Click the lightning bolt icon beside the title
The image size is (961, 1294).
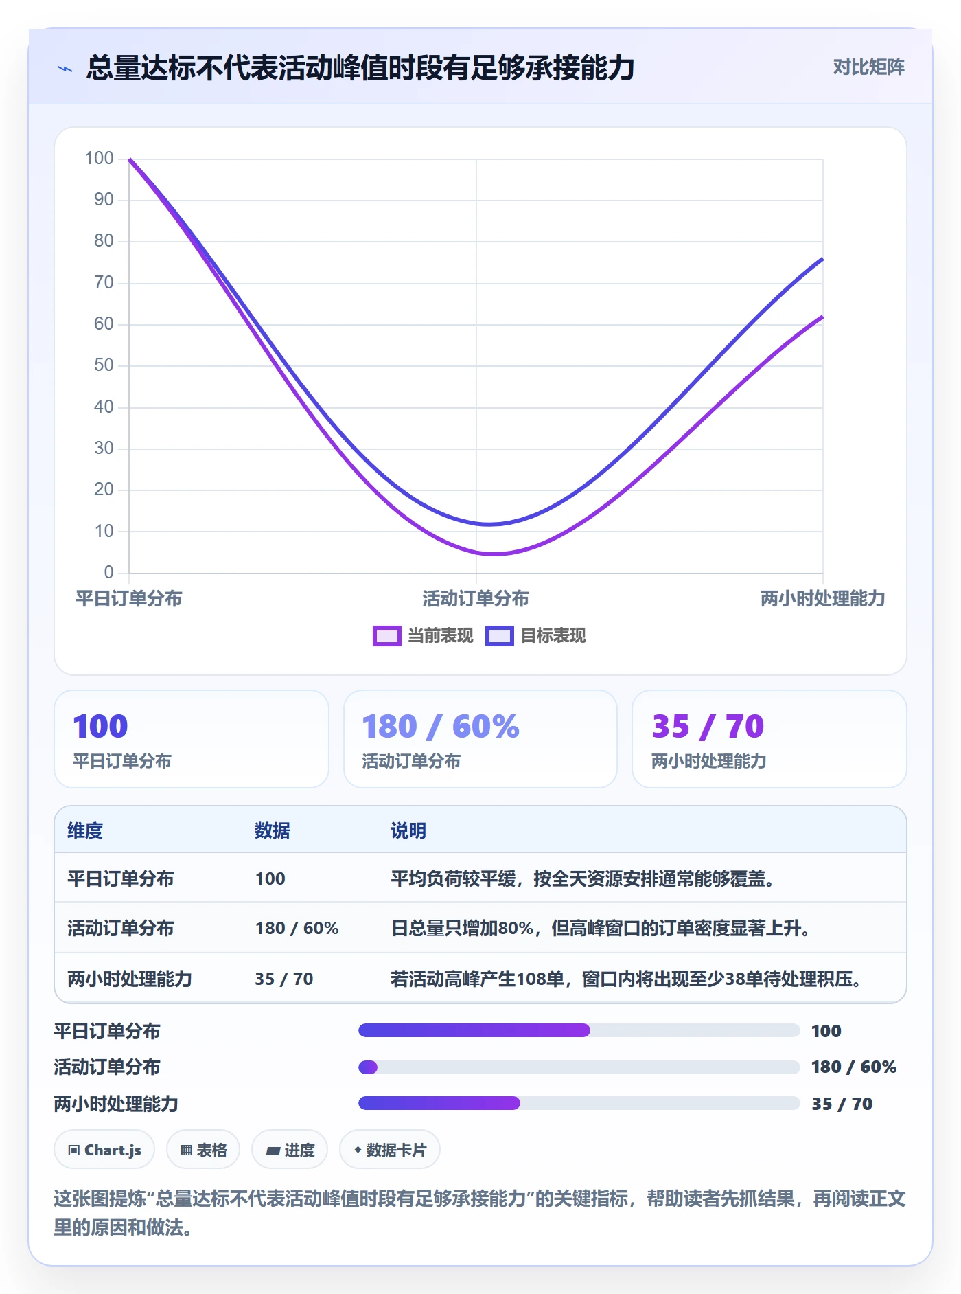[x=65, y=69]
